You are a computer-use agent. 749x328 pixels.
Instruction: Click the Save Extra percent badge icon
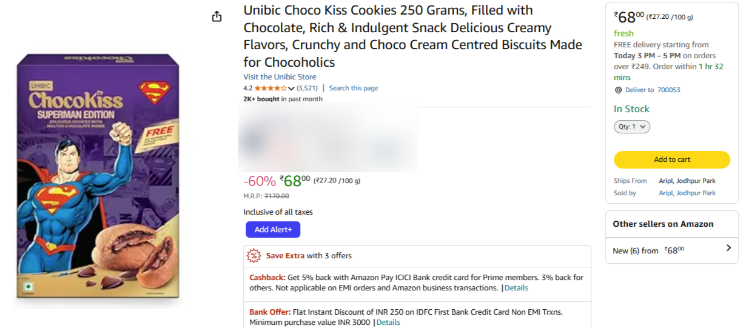(254, 256)
